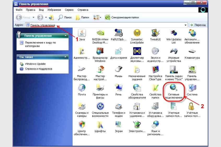Open Принтеры и факсы icon
Image resolution: width=221 pixels, height=147 pixels.
coord(100,88)
